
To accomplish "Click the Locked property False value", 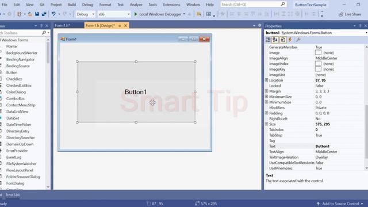I will (x=319, y=86).
